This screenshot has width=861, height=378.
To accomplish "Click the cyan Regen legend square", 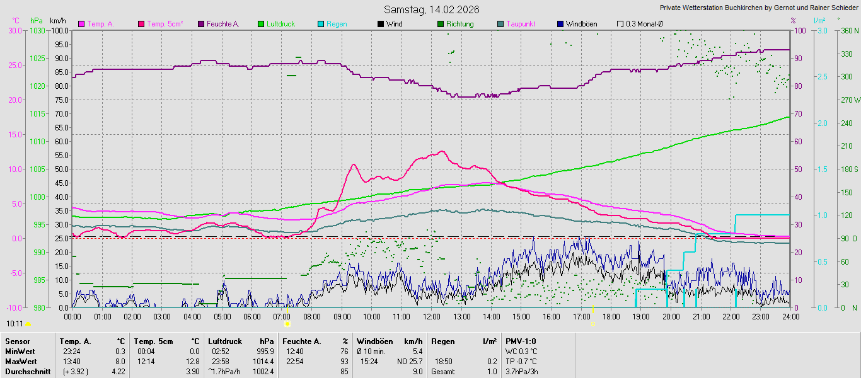I will pos(321,24).
